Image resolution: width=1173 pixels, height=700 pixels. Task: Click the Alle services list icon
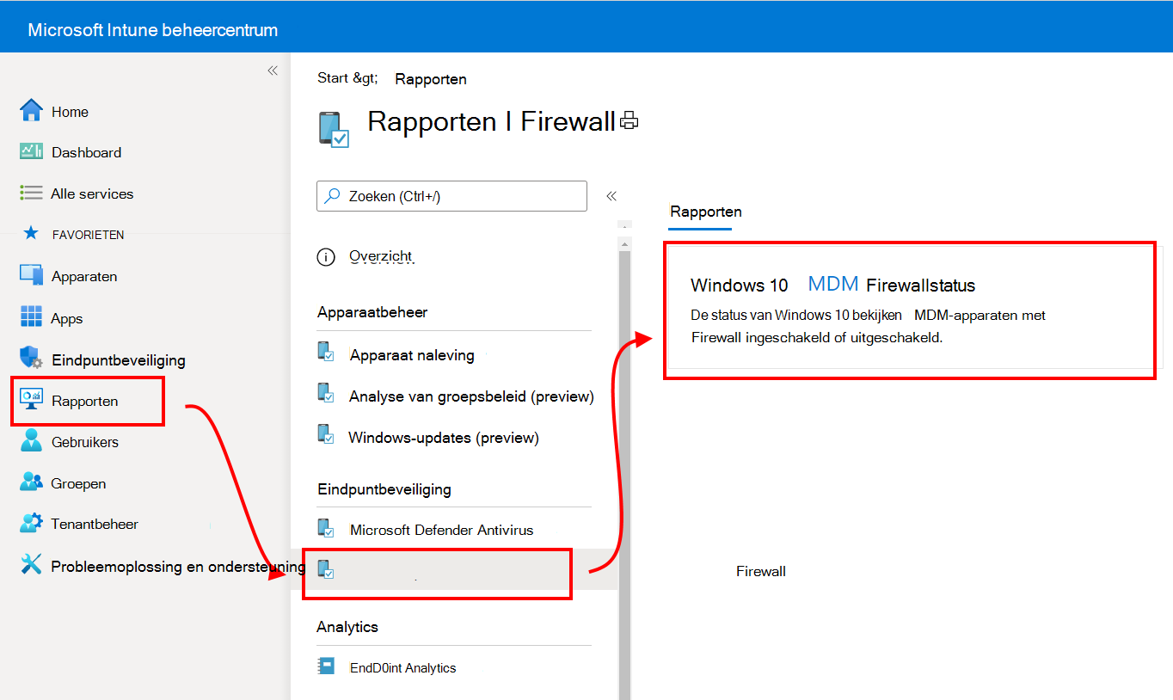pyautogui.click(x=31, y=193)
